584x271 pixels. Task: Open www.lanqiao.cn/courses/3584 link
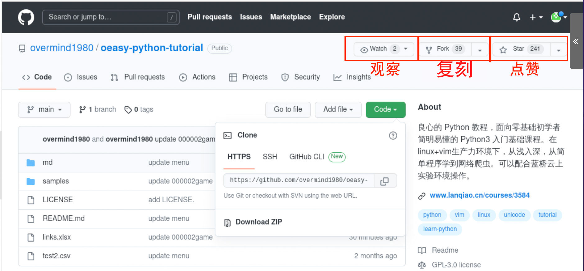click(480, 195)
